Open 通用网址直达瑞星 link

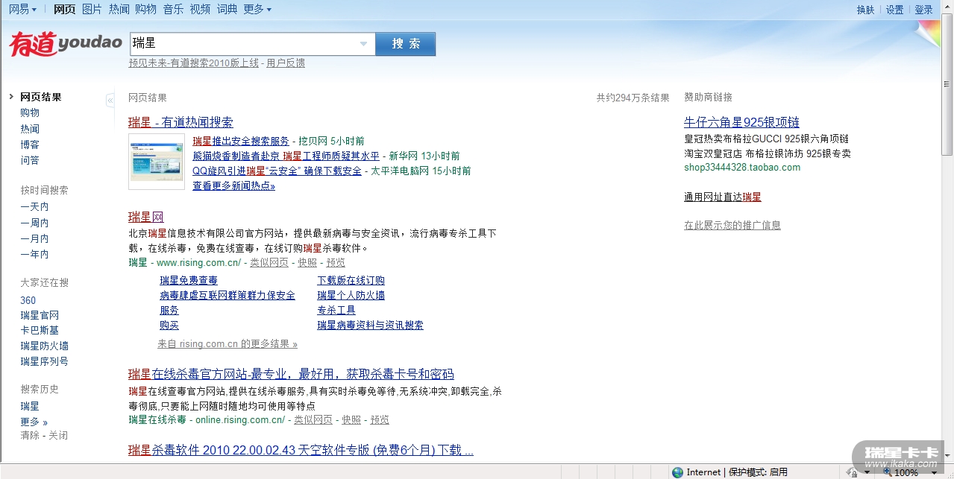click(x=723, y=197)
